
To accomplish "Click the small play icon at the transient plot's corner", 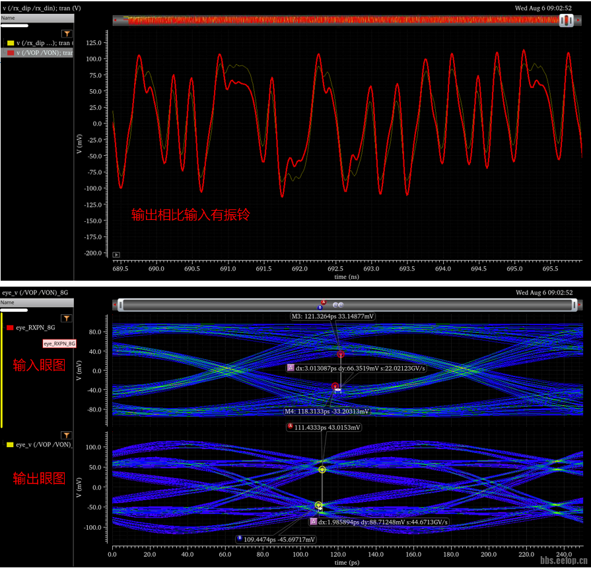I will click(116, 255).
